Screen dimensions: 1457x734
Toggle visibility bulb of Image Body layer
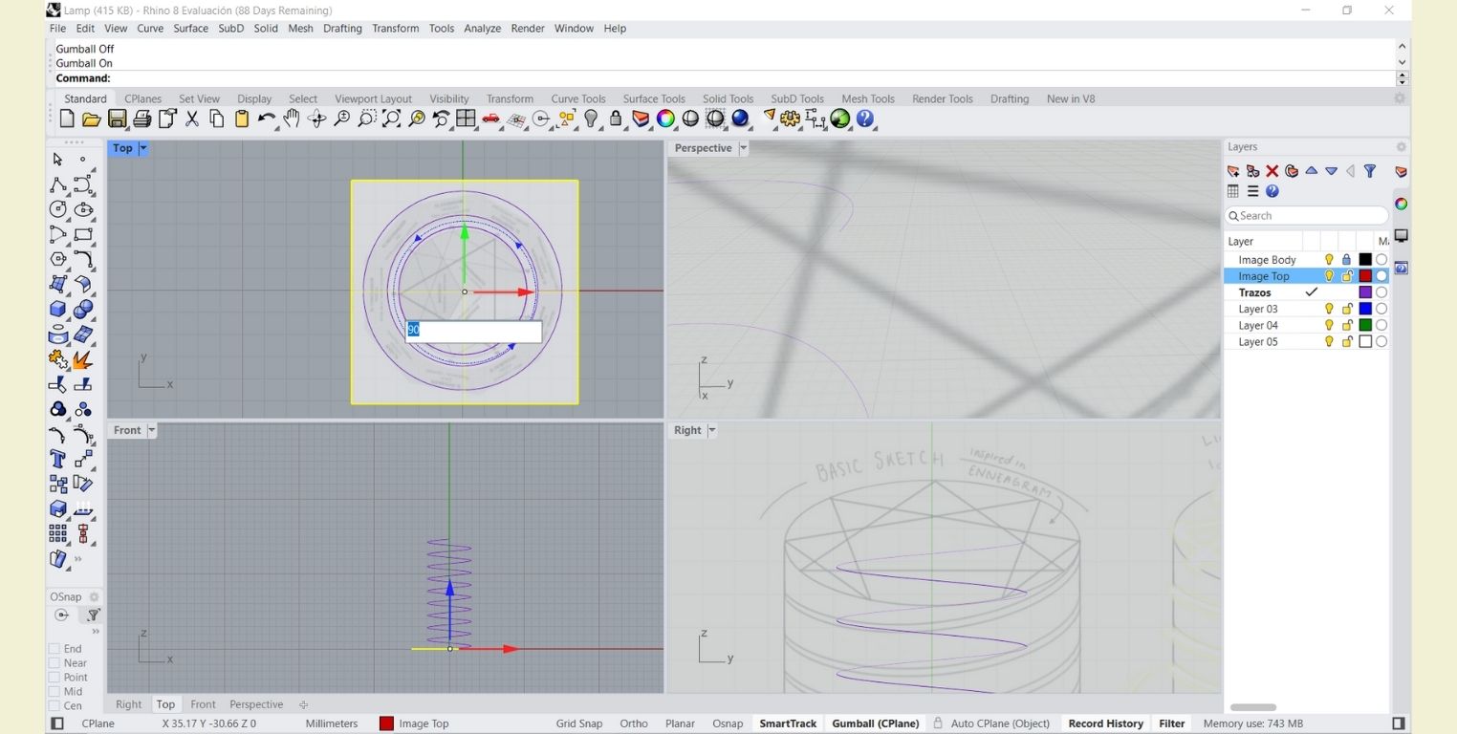[x=1329, y=260]
